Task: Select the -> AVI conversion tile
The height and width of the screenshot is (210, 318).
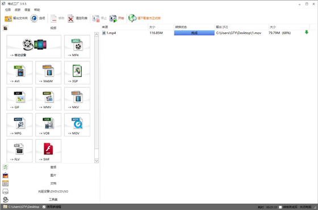Action: coord(19,73)
